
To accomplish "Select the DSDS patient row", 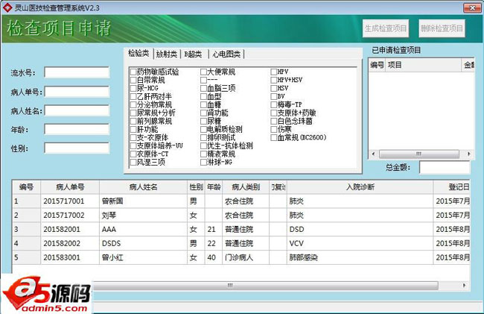I will [241, 243].
